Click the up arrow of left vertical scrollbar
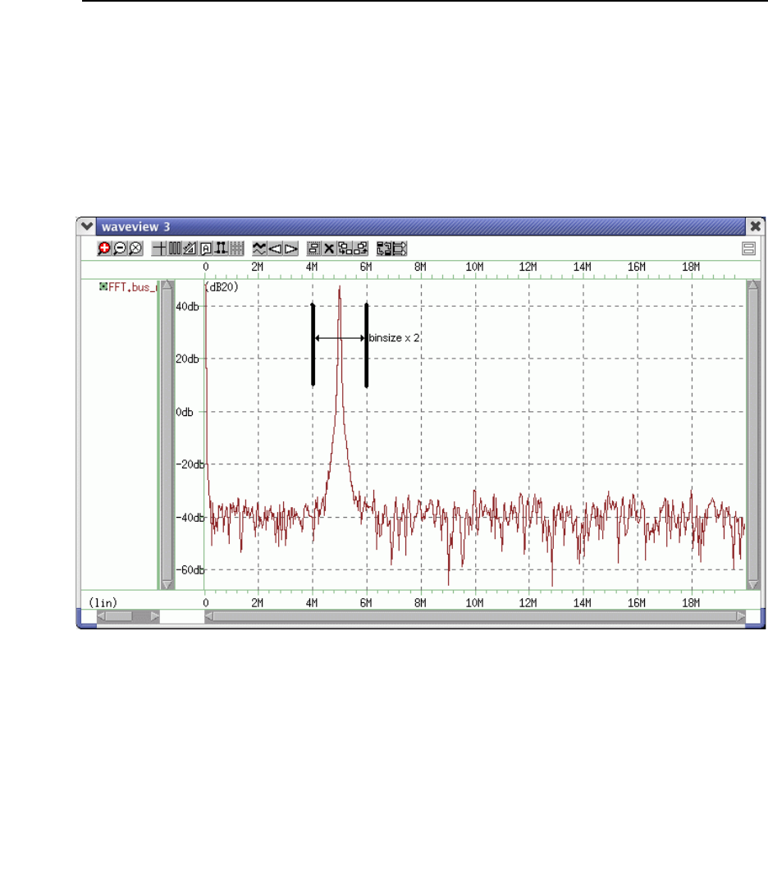Screen dimensions: 768x887 coord(167,285)
